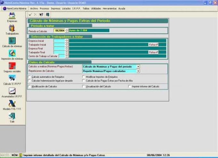Image resolution: width=218 pixels, height=158 pixels.
Task: Click the Trabajador Final code field
Action: pyautogui.click(x=59, y=52)
